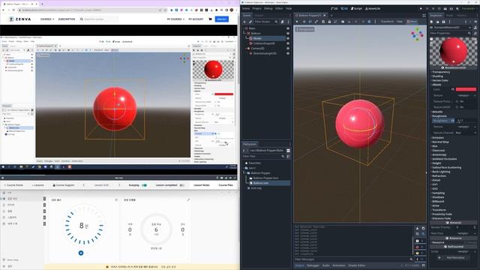Toggle the preview environment globe icon
This screenshot has height=270, width=480.
pyautogui.click(x=369, y=22)
